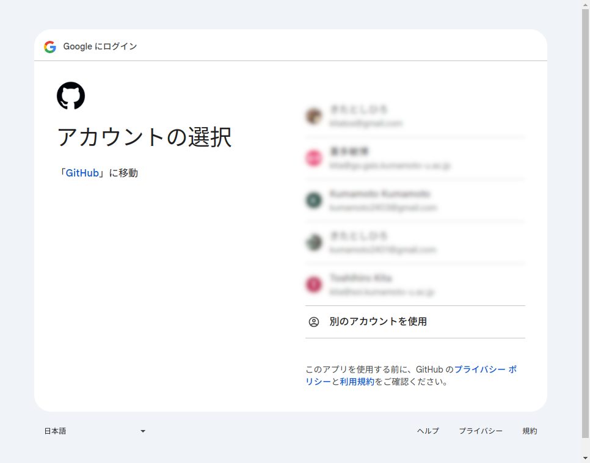590x463 pixels.
Task: Open the GitHub link under アカウントの選択
Action: click(82, 173)
